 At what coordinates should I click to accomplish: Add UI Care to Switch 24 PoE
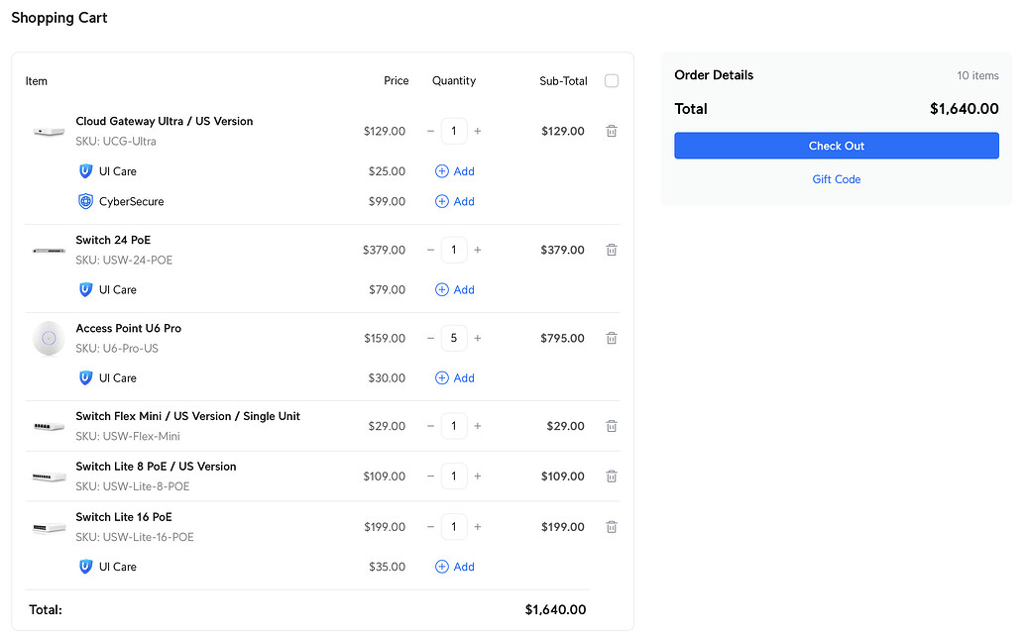455,290
